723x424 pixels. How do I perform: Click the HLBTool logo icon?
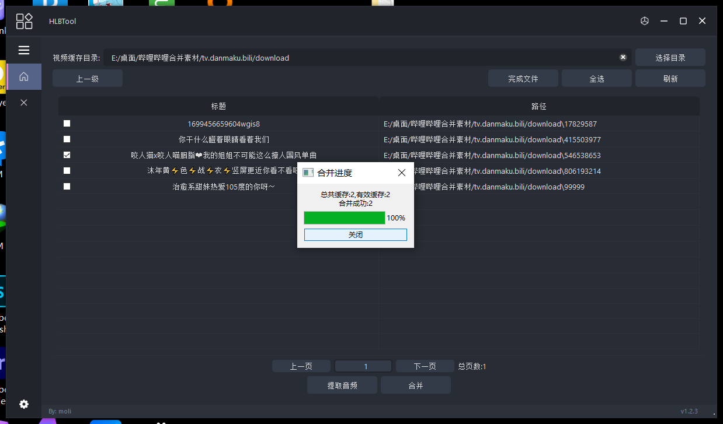coord(25,22)
